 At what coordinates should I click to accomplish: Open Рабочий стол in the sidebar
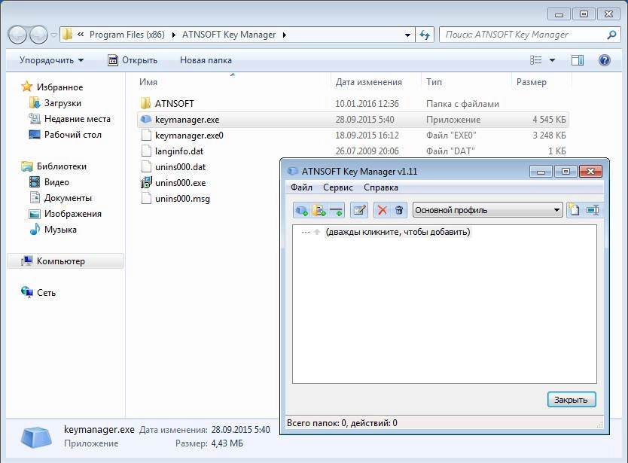pos(73,135)
